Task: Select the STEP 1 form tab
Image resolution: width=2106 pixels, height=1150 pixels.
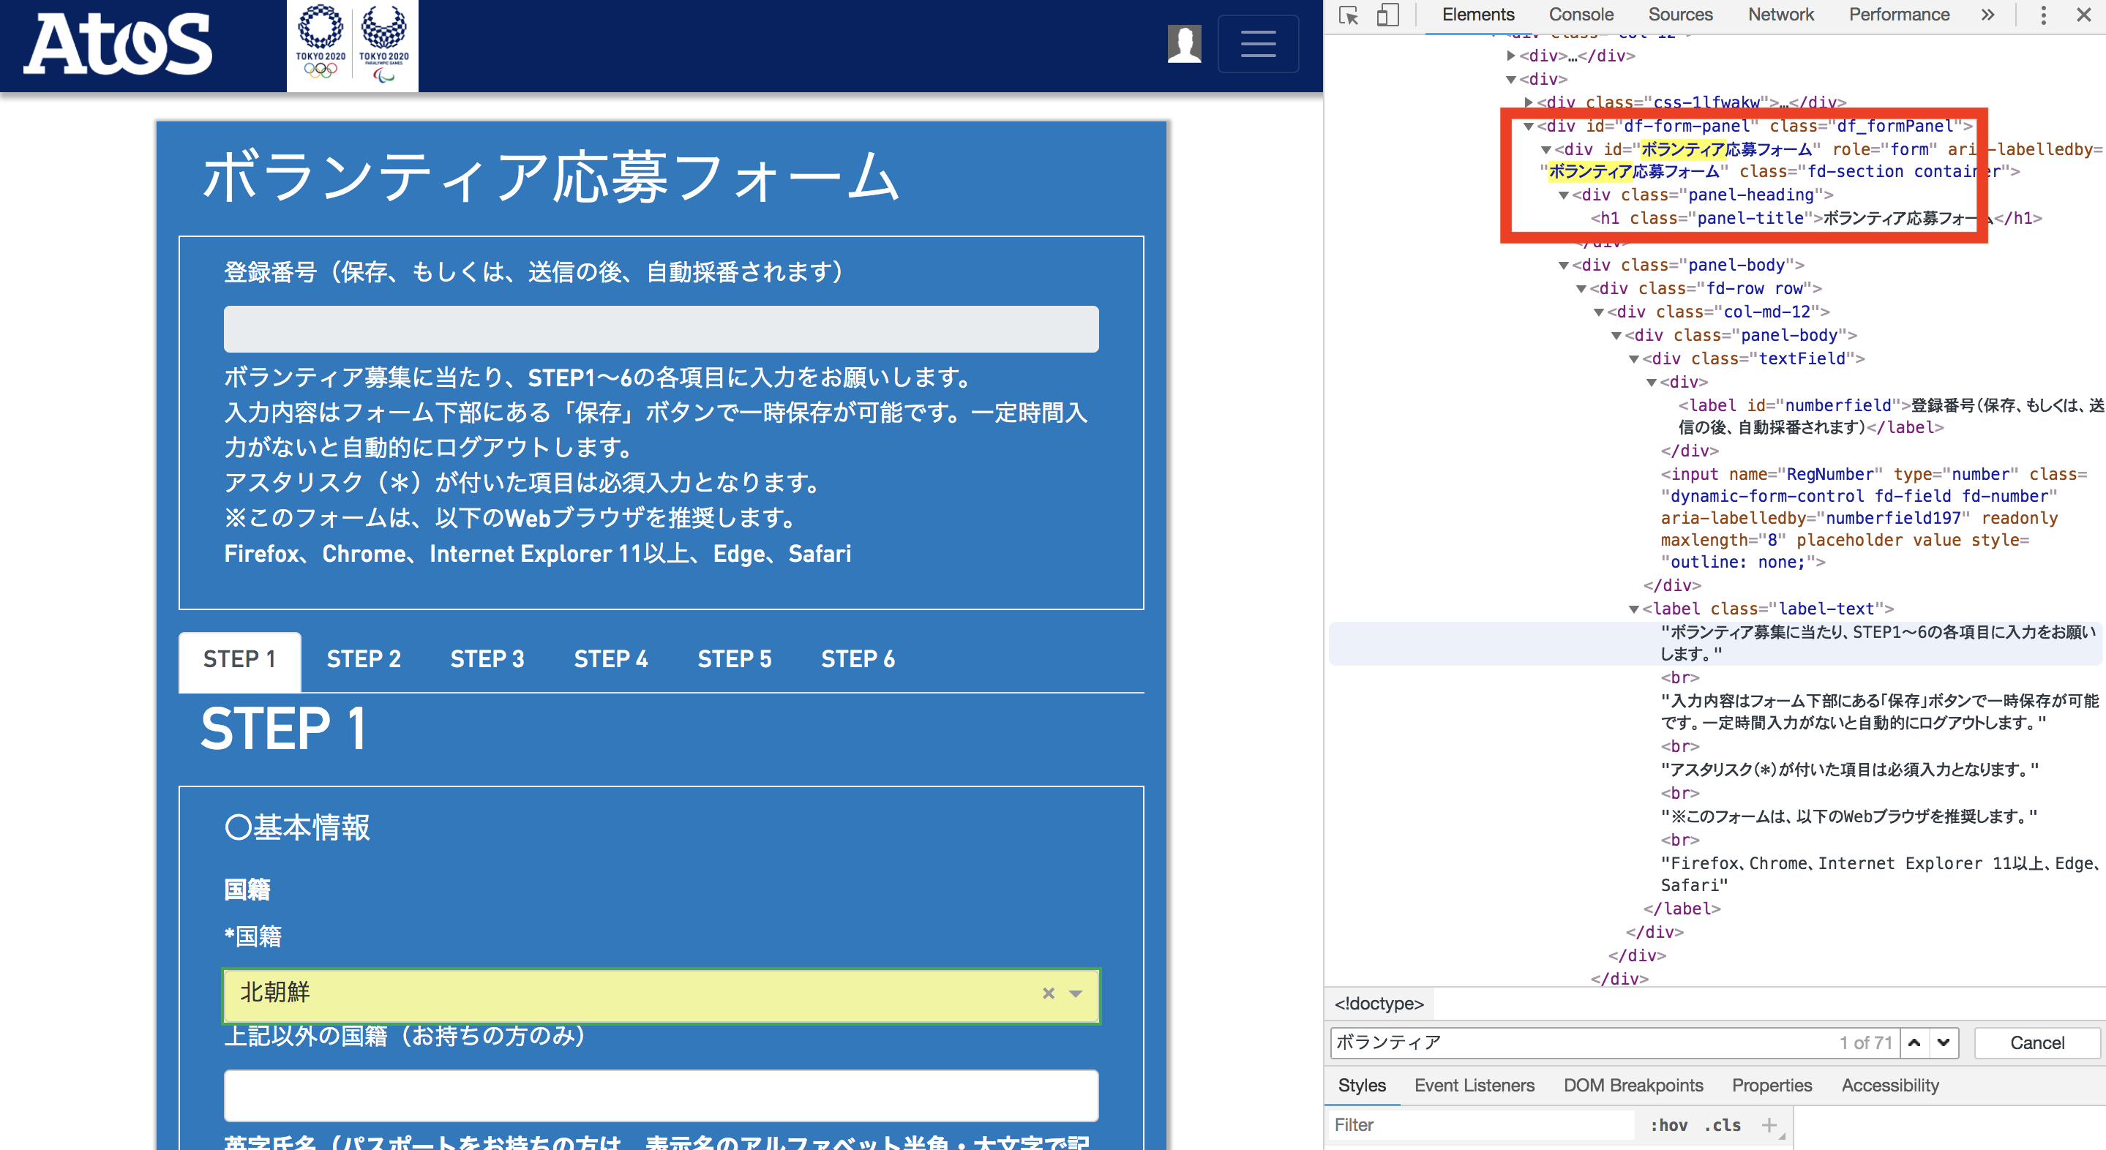Action: coord(239,660)
